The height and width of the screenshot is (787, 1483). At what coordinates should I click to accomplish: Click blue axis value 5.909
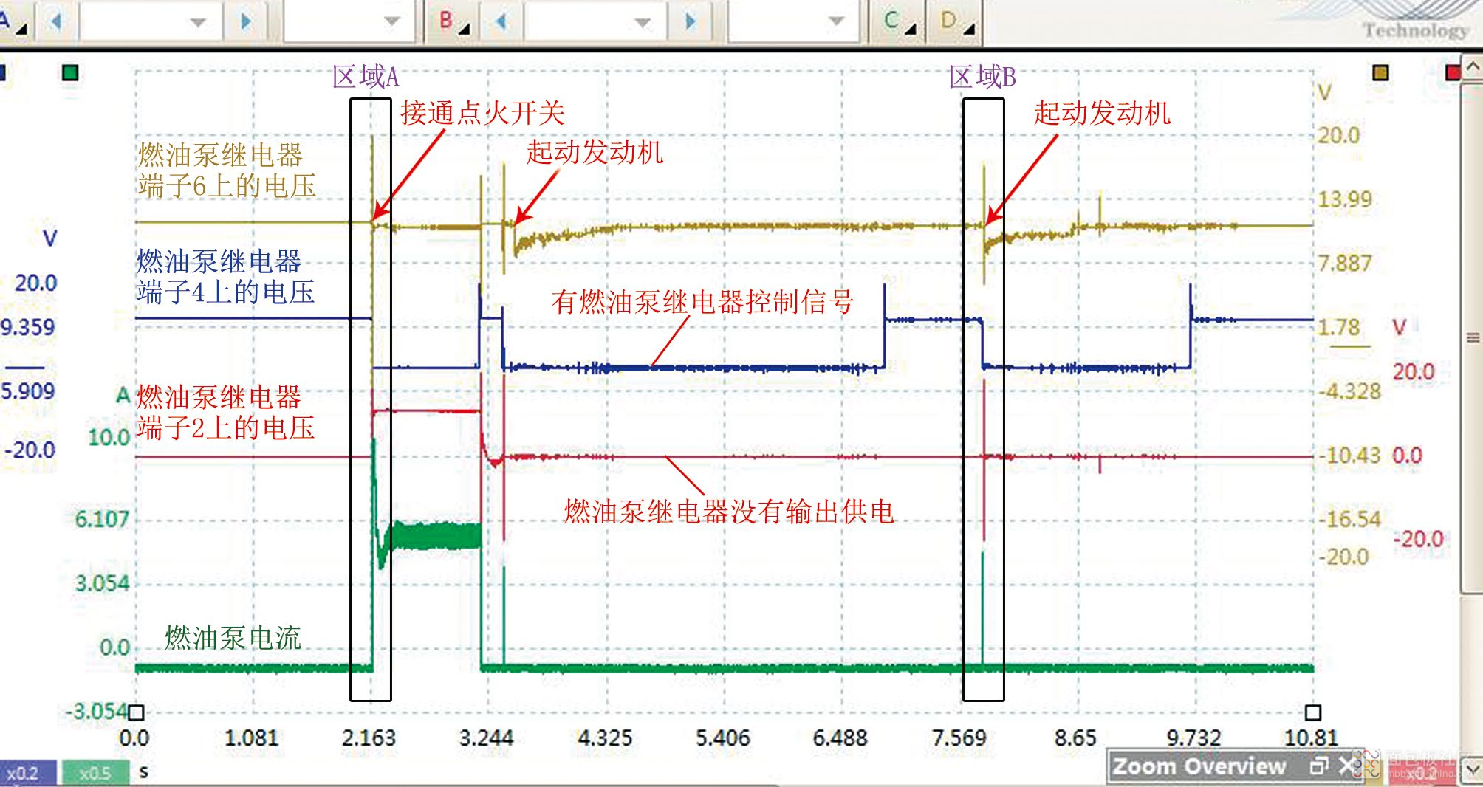click(x=27, y=391)
